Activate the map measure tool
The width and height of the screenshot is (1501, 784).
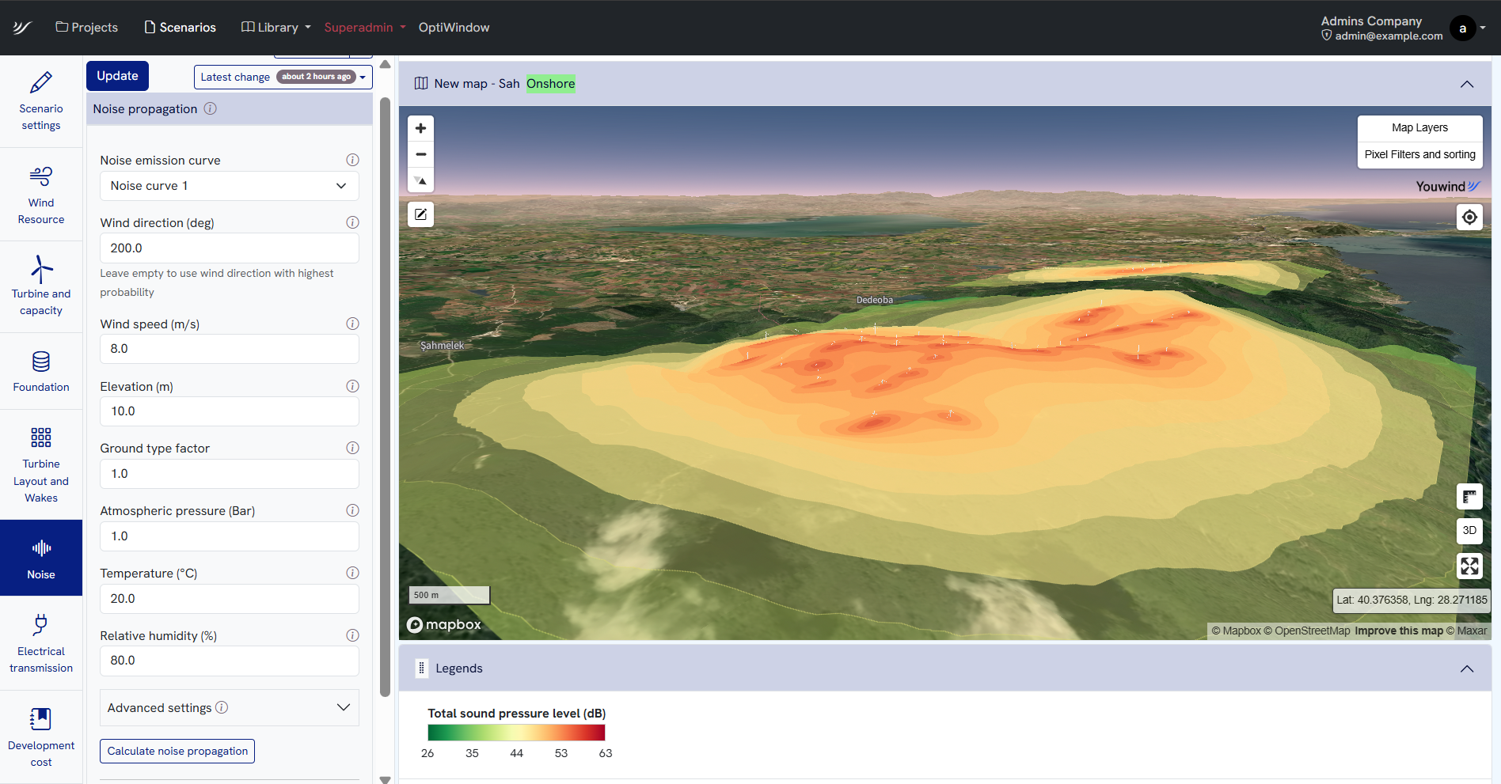point(1469,497)
